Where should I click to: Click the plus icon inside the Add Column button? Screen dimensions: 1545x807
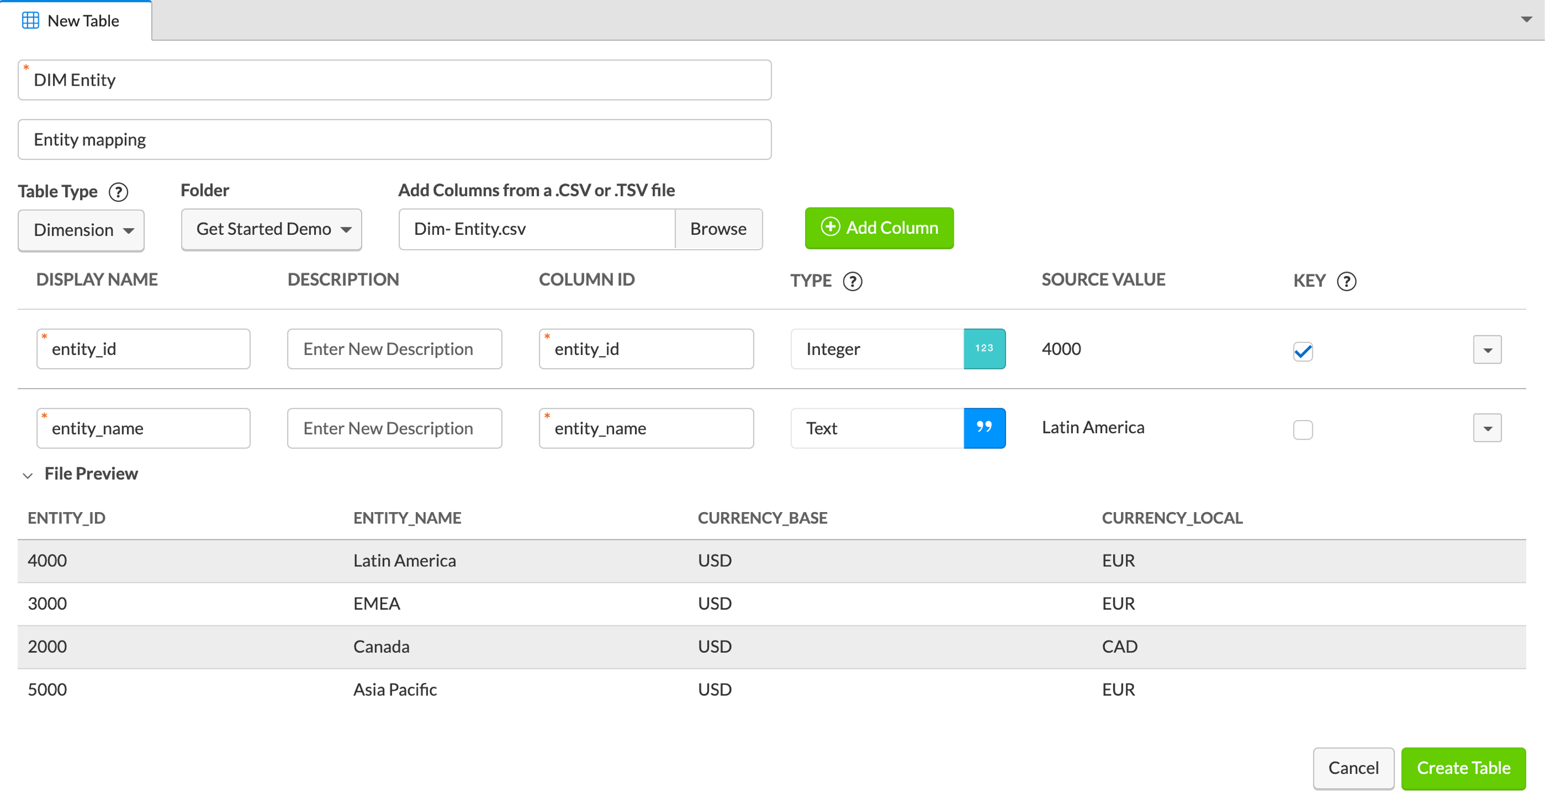coord(830,227)
